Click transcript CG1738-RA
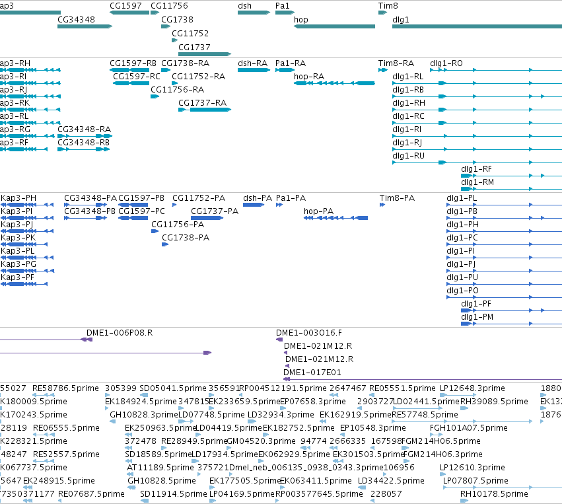The image size is (562, 504). click(166, 70)
